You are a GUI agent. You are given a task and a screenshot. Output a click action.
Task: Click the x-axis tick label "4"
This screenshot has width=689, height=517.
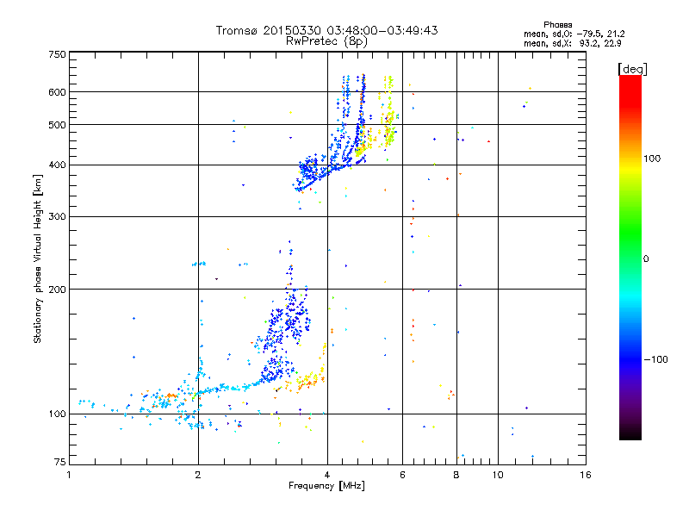[x=327, y=475]
